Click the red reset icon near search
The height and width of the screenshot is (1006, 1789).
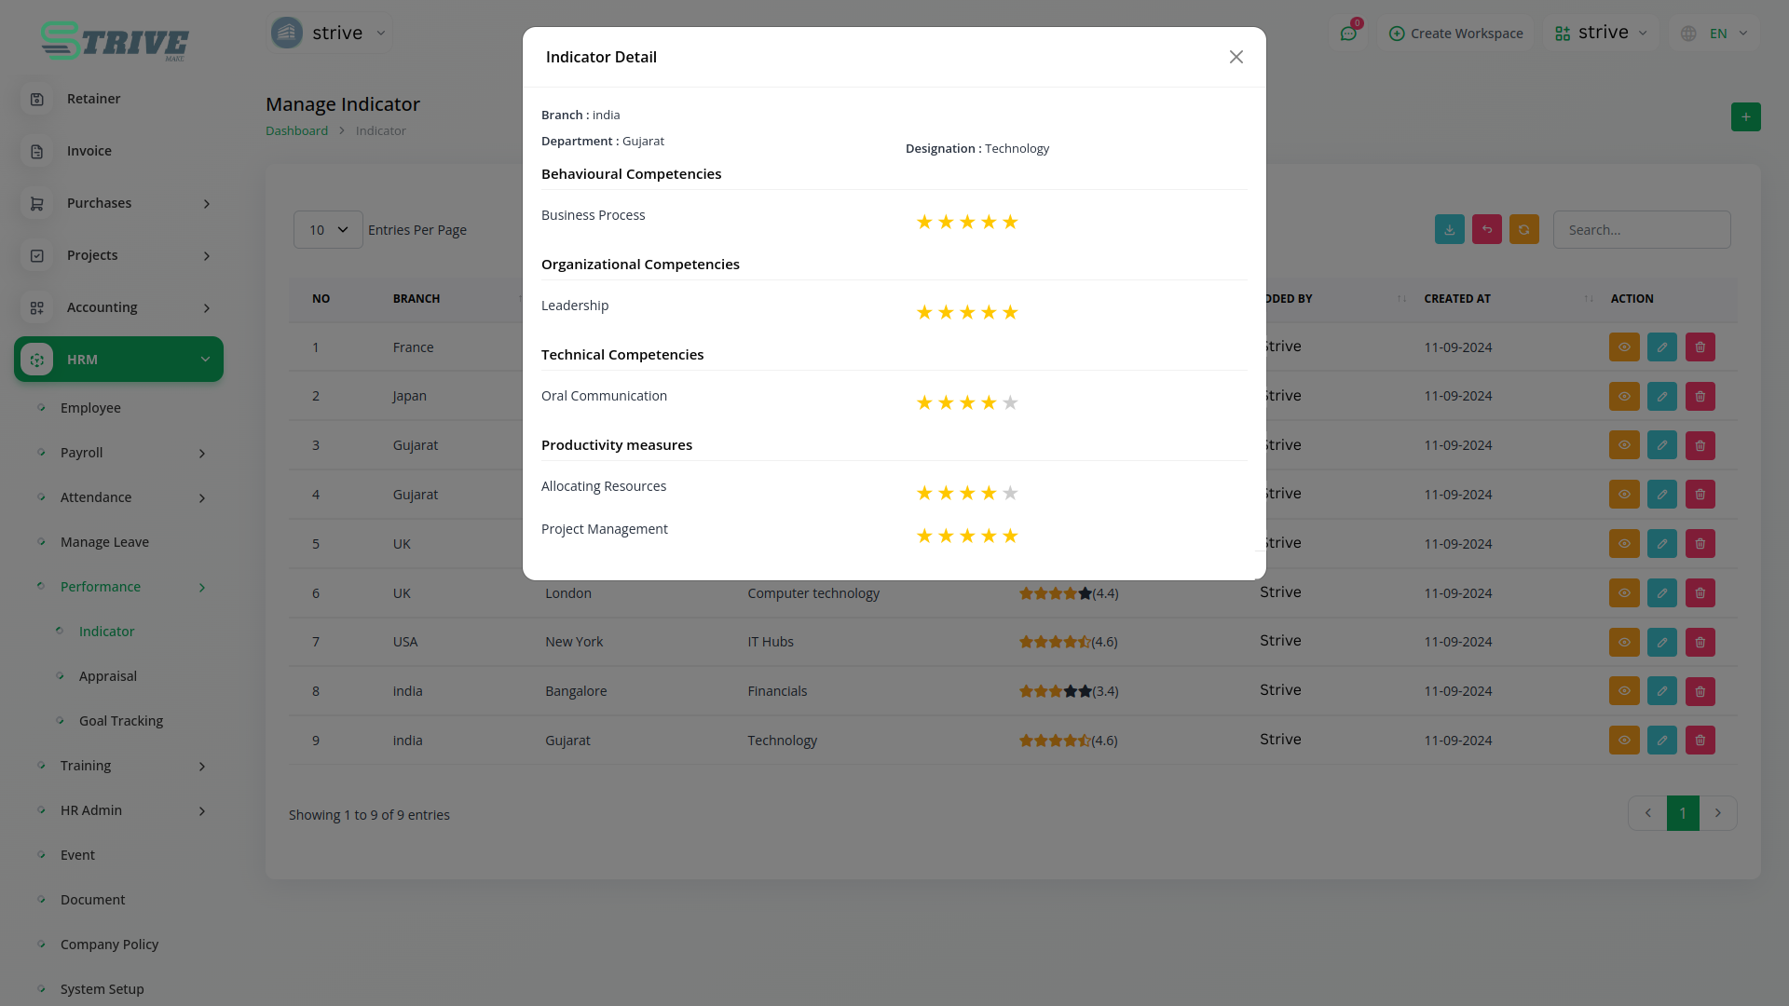[x=1486, y=230]
